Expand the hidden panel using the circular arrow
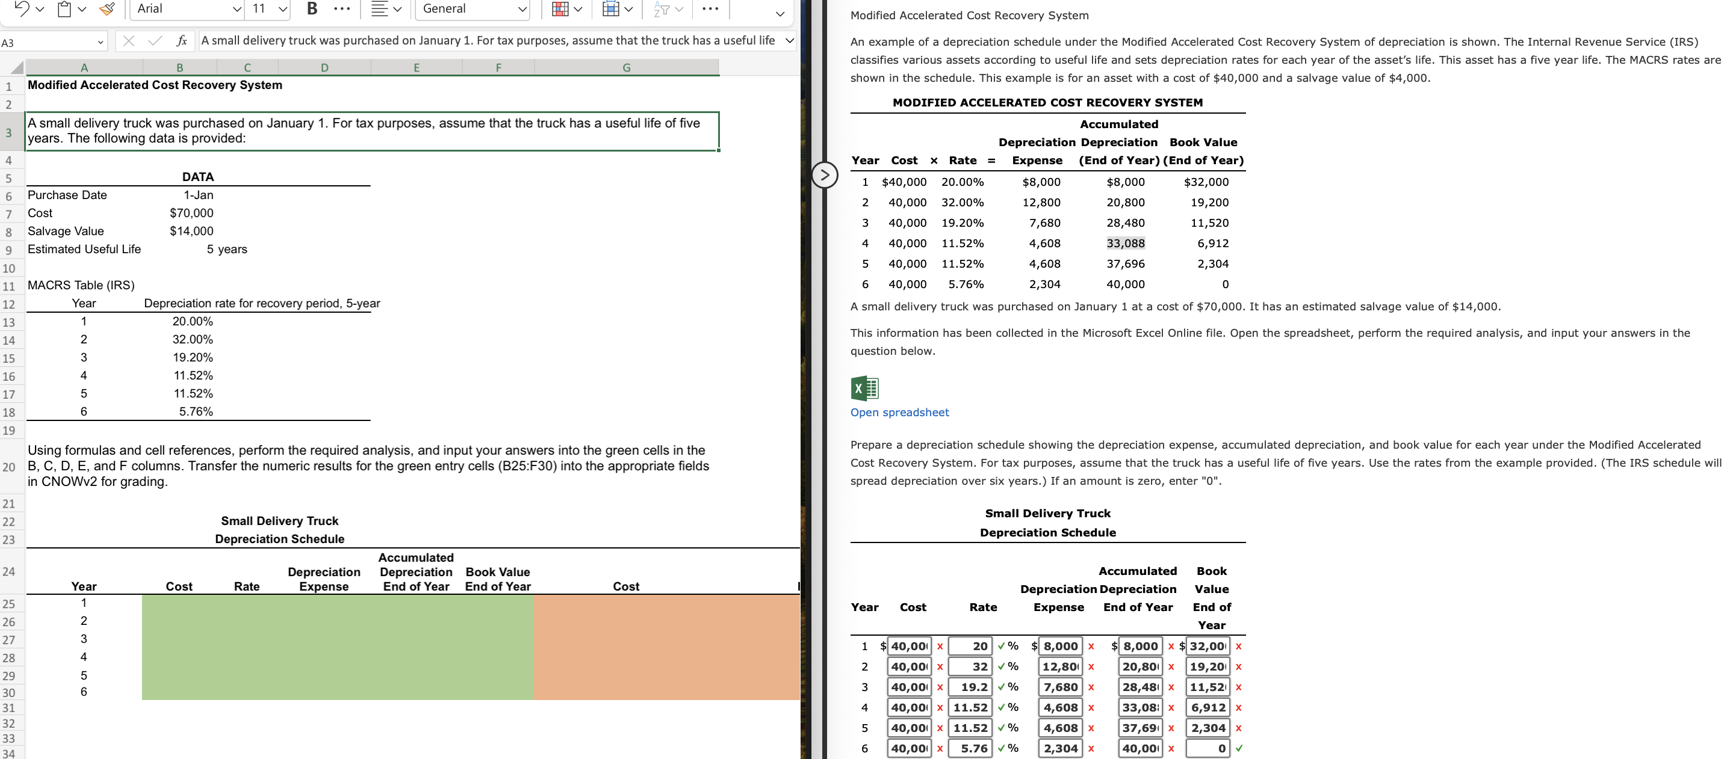Screen dimensions: 1724x759 click(x=826, y=175)
